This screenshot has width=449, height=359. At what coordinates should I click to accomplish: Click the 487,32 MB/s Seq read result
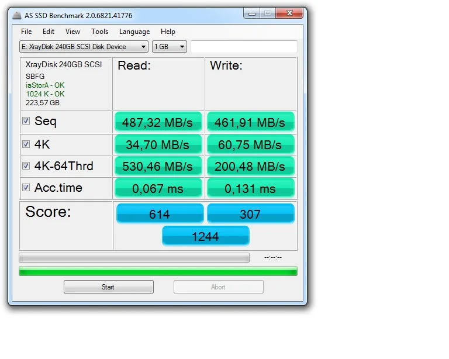point(158,122)
